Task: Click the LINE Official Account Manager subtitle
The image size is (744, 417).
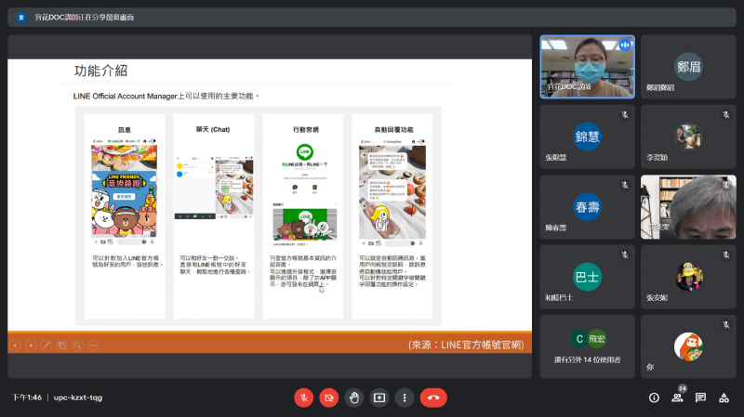Action: [x=166, y=97]
